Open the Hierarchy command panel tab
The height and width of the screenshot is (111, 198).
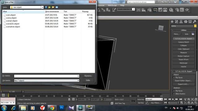pos(181,22)
